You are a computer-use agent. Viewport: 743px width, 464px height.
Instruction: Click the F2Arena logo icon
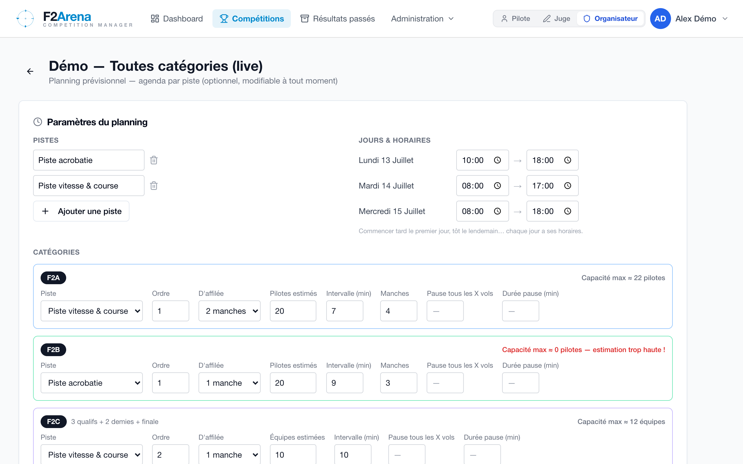tap(25, 18)
